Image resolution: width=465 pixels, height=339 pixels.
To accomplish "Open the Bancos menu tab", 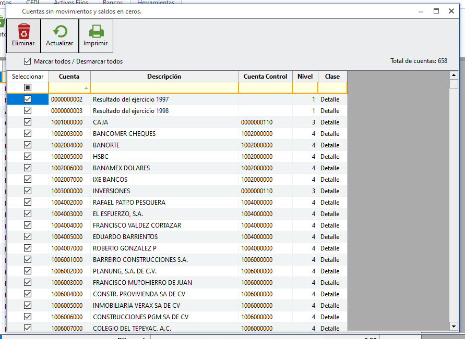I will tap(113, 3).
